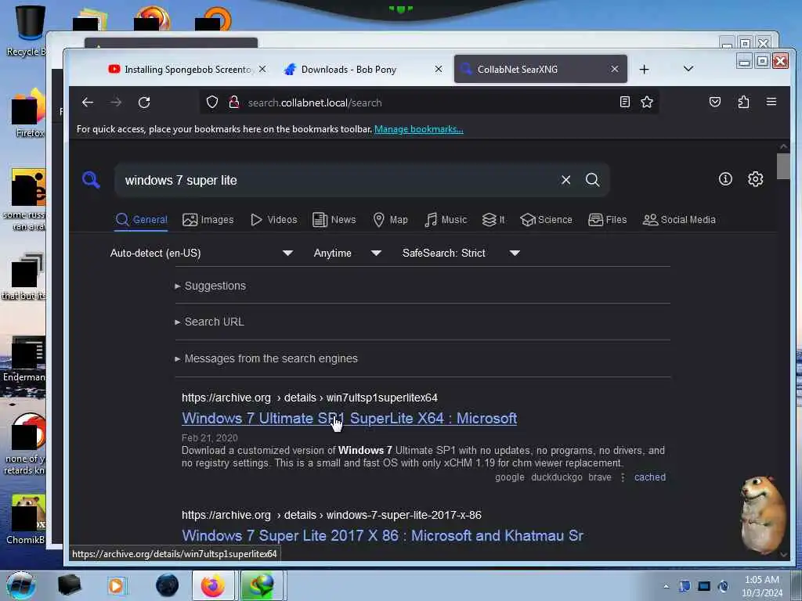Open the SearXNG about info icon
Image resolution: width=802 pixels, height=601 pixels.
[x=725, y=179]
